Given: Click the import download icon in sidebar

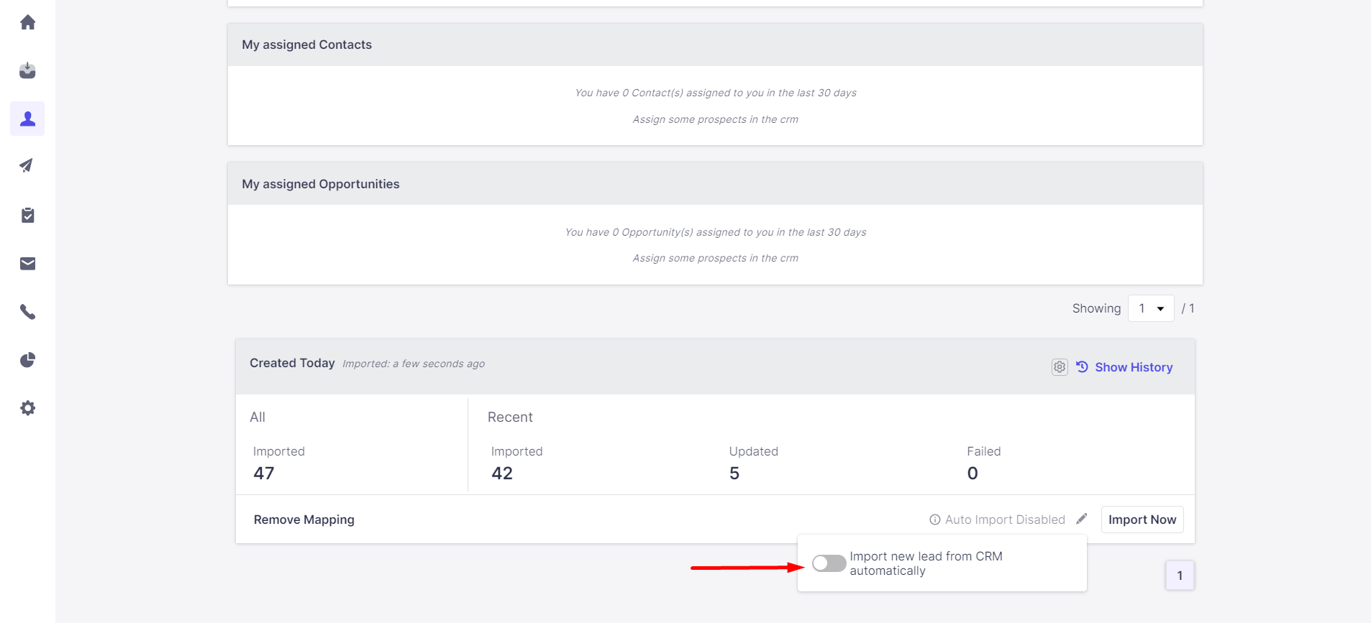Looking at the screenshot, I should click(x=27, y=70).
